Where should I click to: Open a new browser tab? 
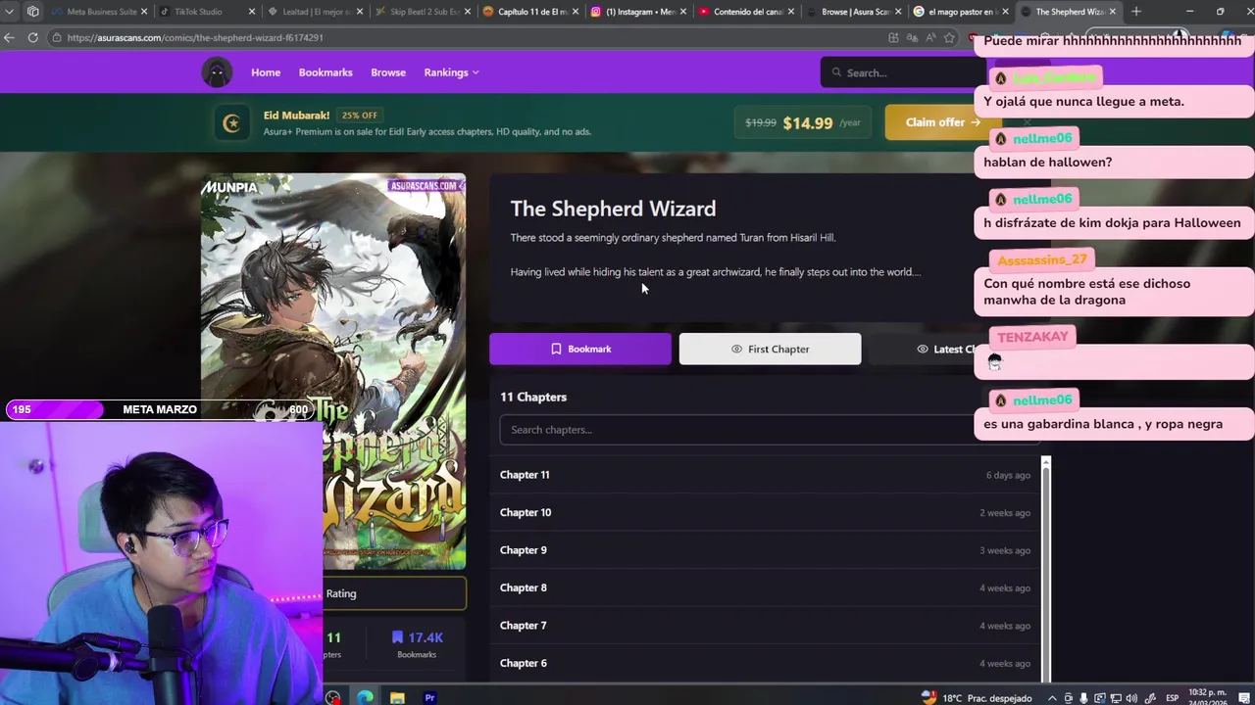pyautogui.click(x=1136, y=12)
